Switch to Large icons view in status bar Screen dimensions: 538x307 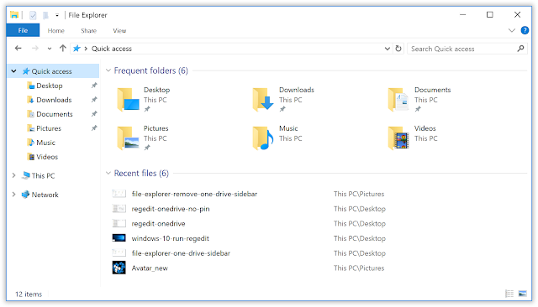[523, 294]
